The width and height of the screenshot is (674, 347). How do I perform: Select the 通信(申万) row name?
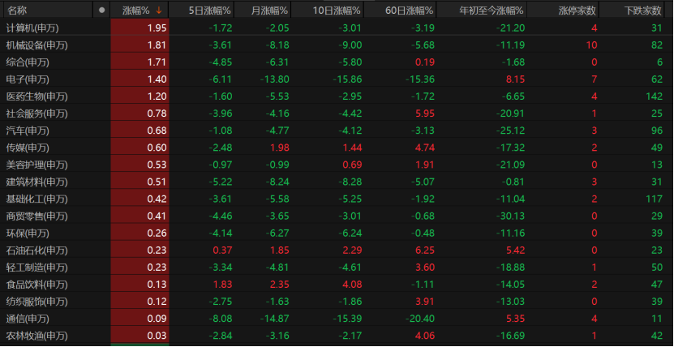pos(28,319)
